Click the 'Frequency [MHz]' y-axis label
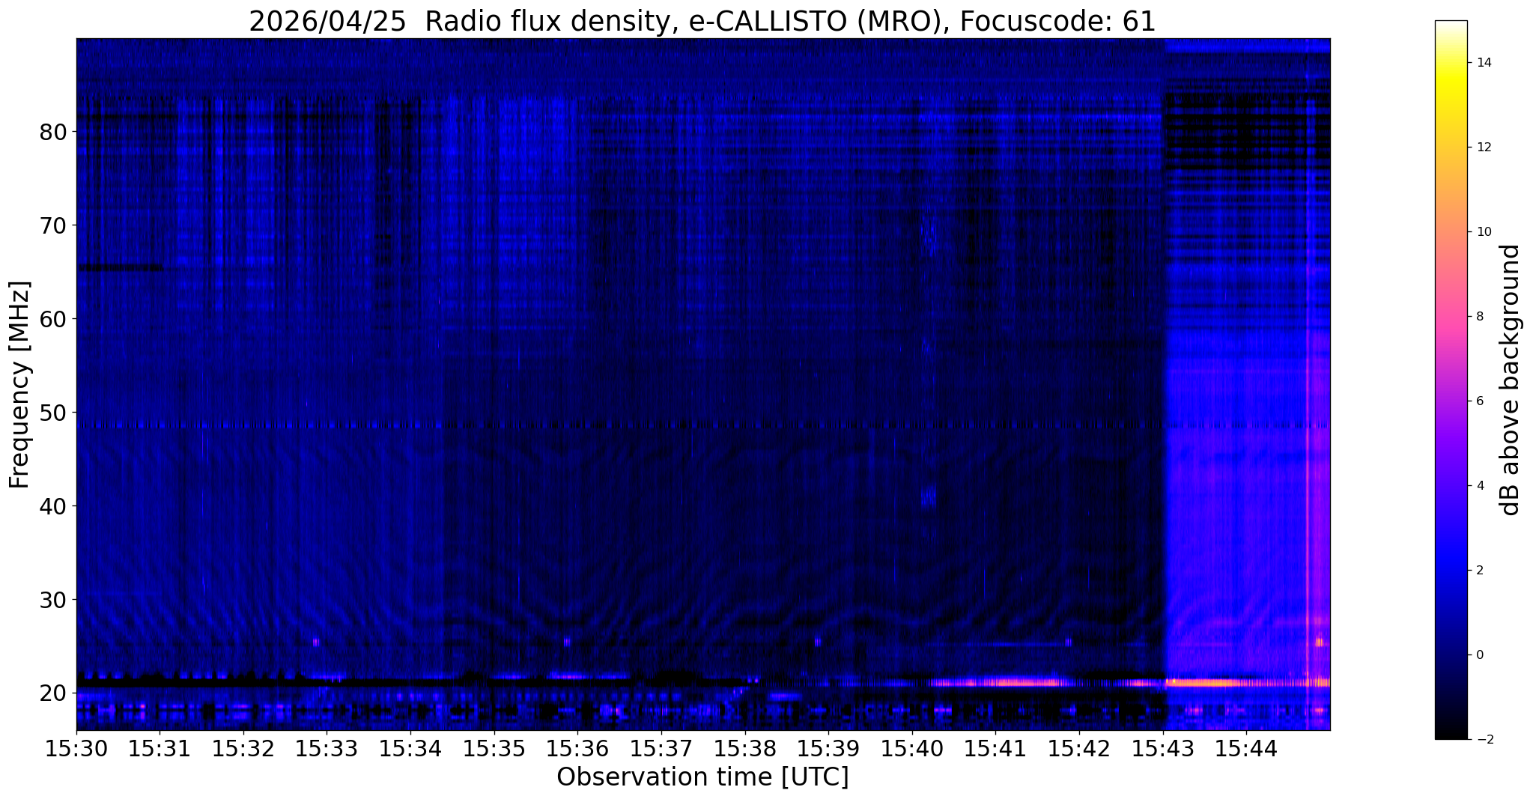1533x799 pixels. point(20,384)
